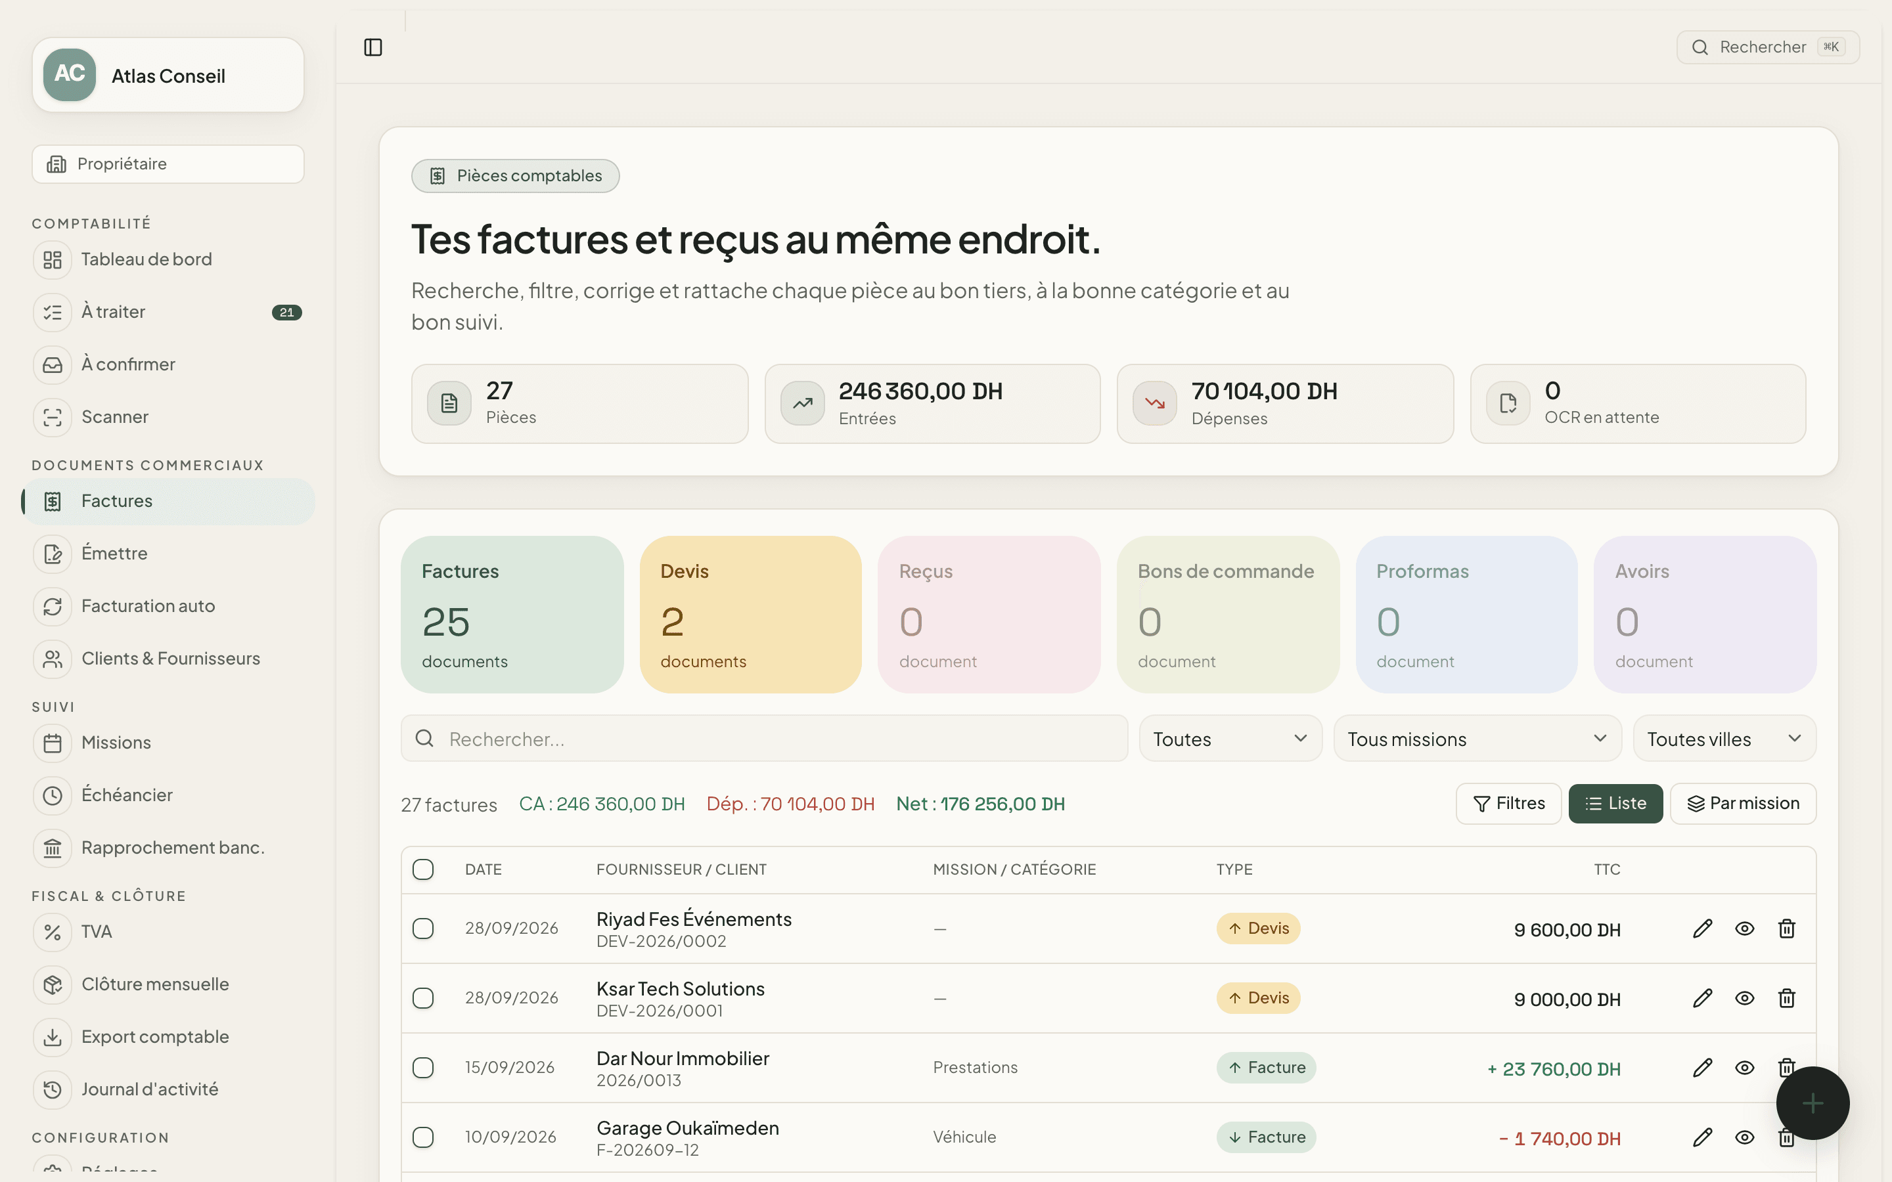View the Dar Nour Immobilier invoice with the eye icon
Screen dimensions: 1892x1182
click(x=1744, y=1068)
